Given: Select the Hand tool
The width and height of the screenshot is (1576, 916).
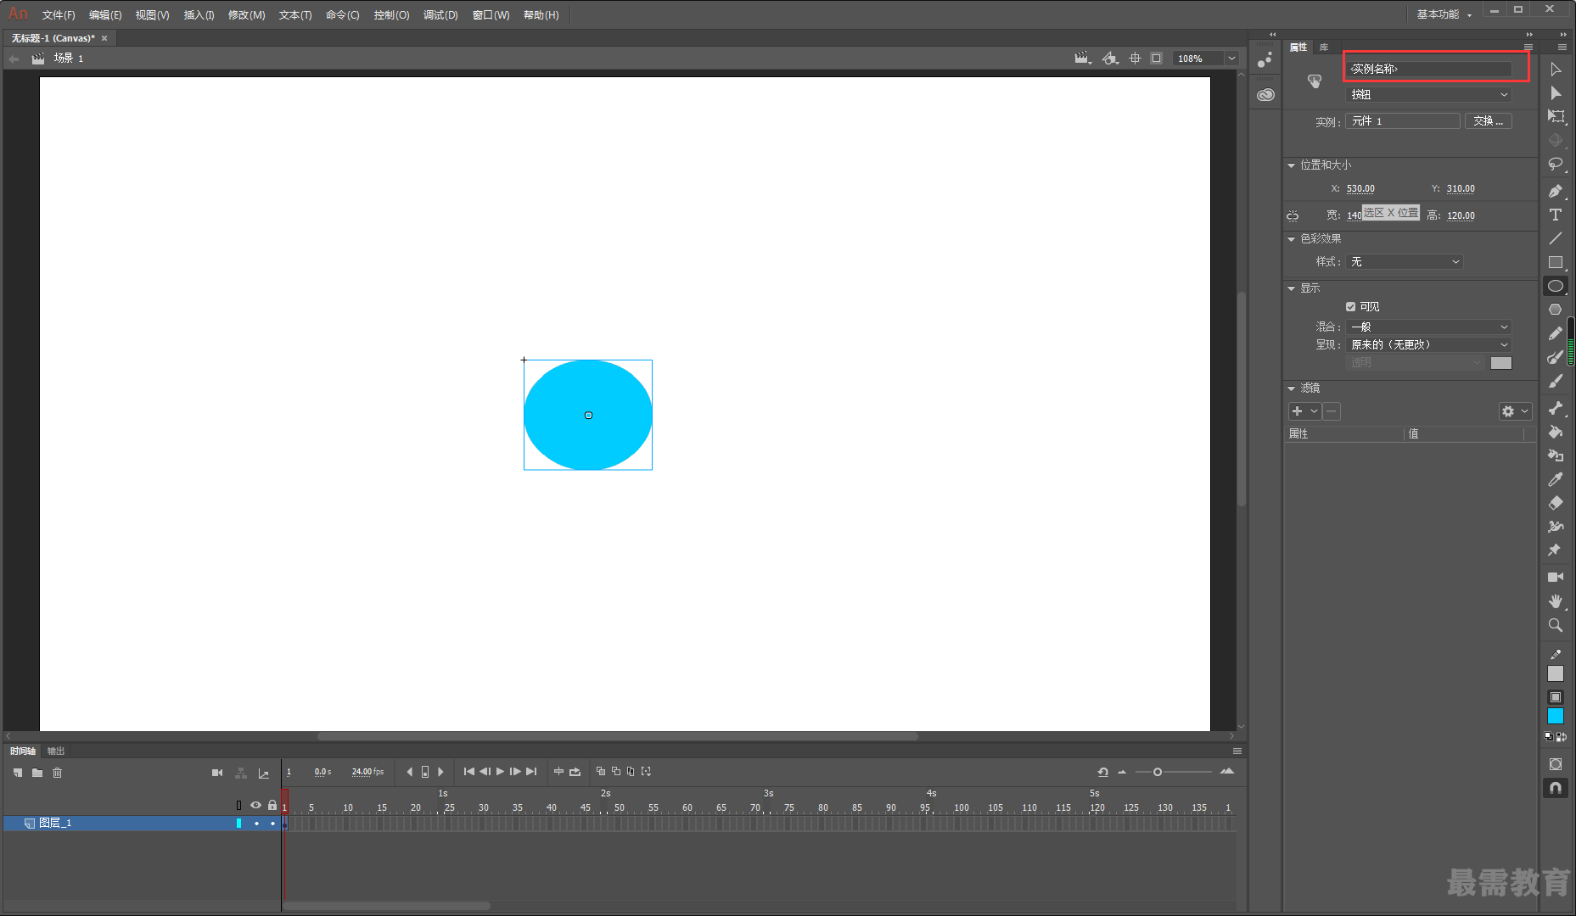Looking at the screenshot, I should pos(1556,600).
